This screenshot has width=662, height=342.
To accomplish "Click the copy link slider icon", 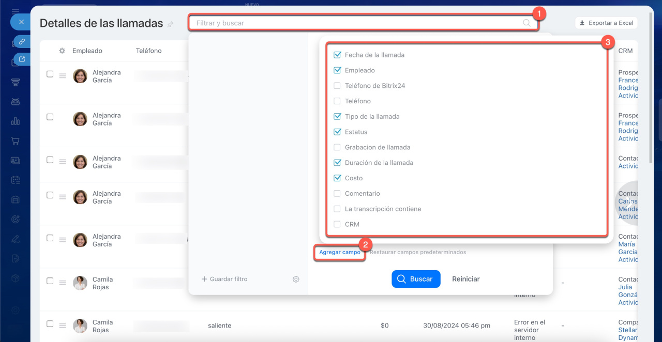I will 22,41.
